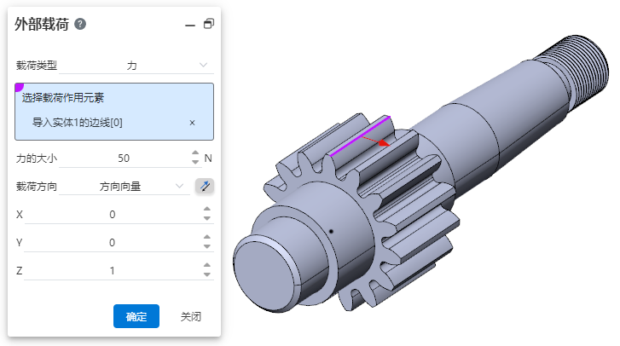The image size is (620, 346).
Task: Select the 导入实体1的边线[0] entry
Action: coord(78,123)
